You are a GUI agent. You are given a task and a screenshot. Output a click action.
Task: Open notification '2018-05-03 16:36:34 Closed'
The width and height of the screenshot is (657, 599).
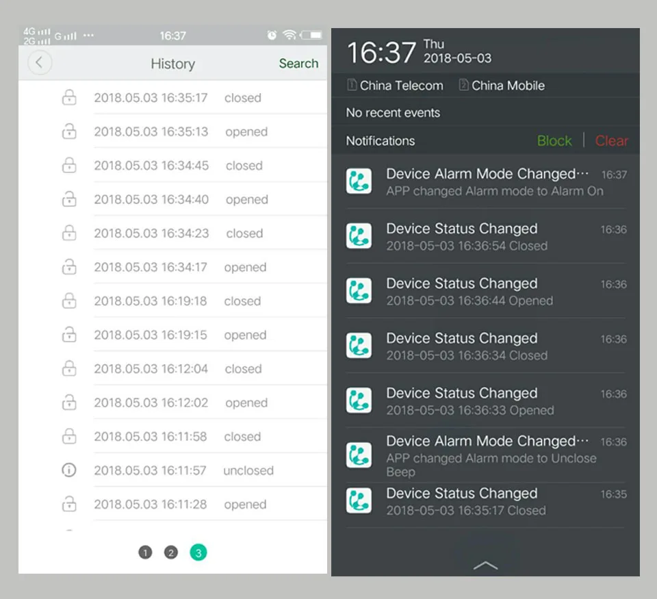click(486, 346)
